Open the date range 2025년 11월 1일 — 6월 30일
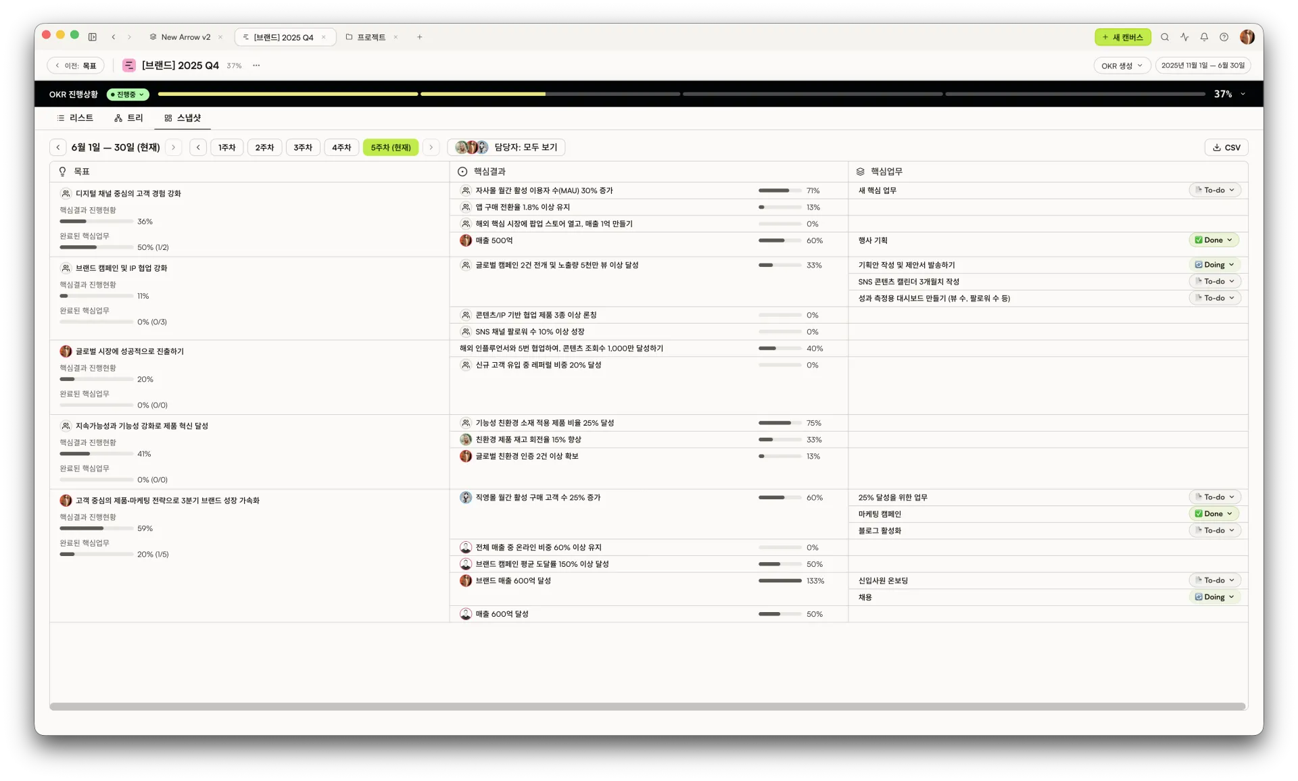The image size is (1298, 781). 1203,66
